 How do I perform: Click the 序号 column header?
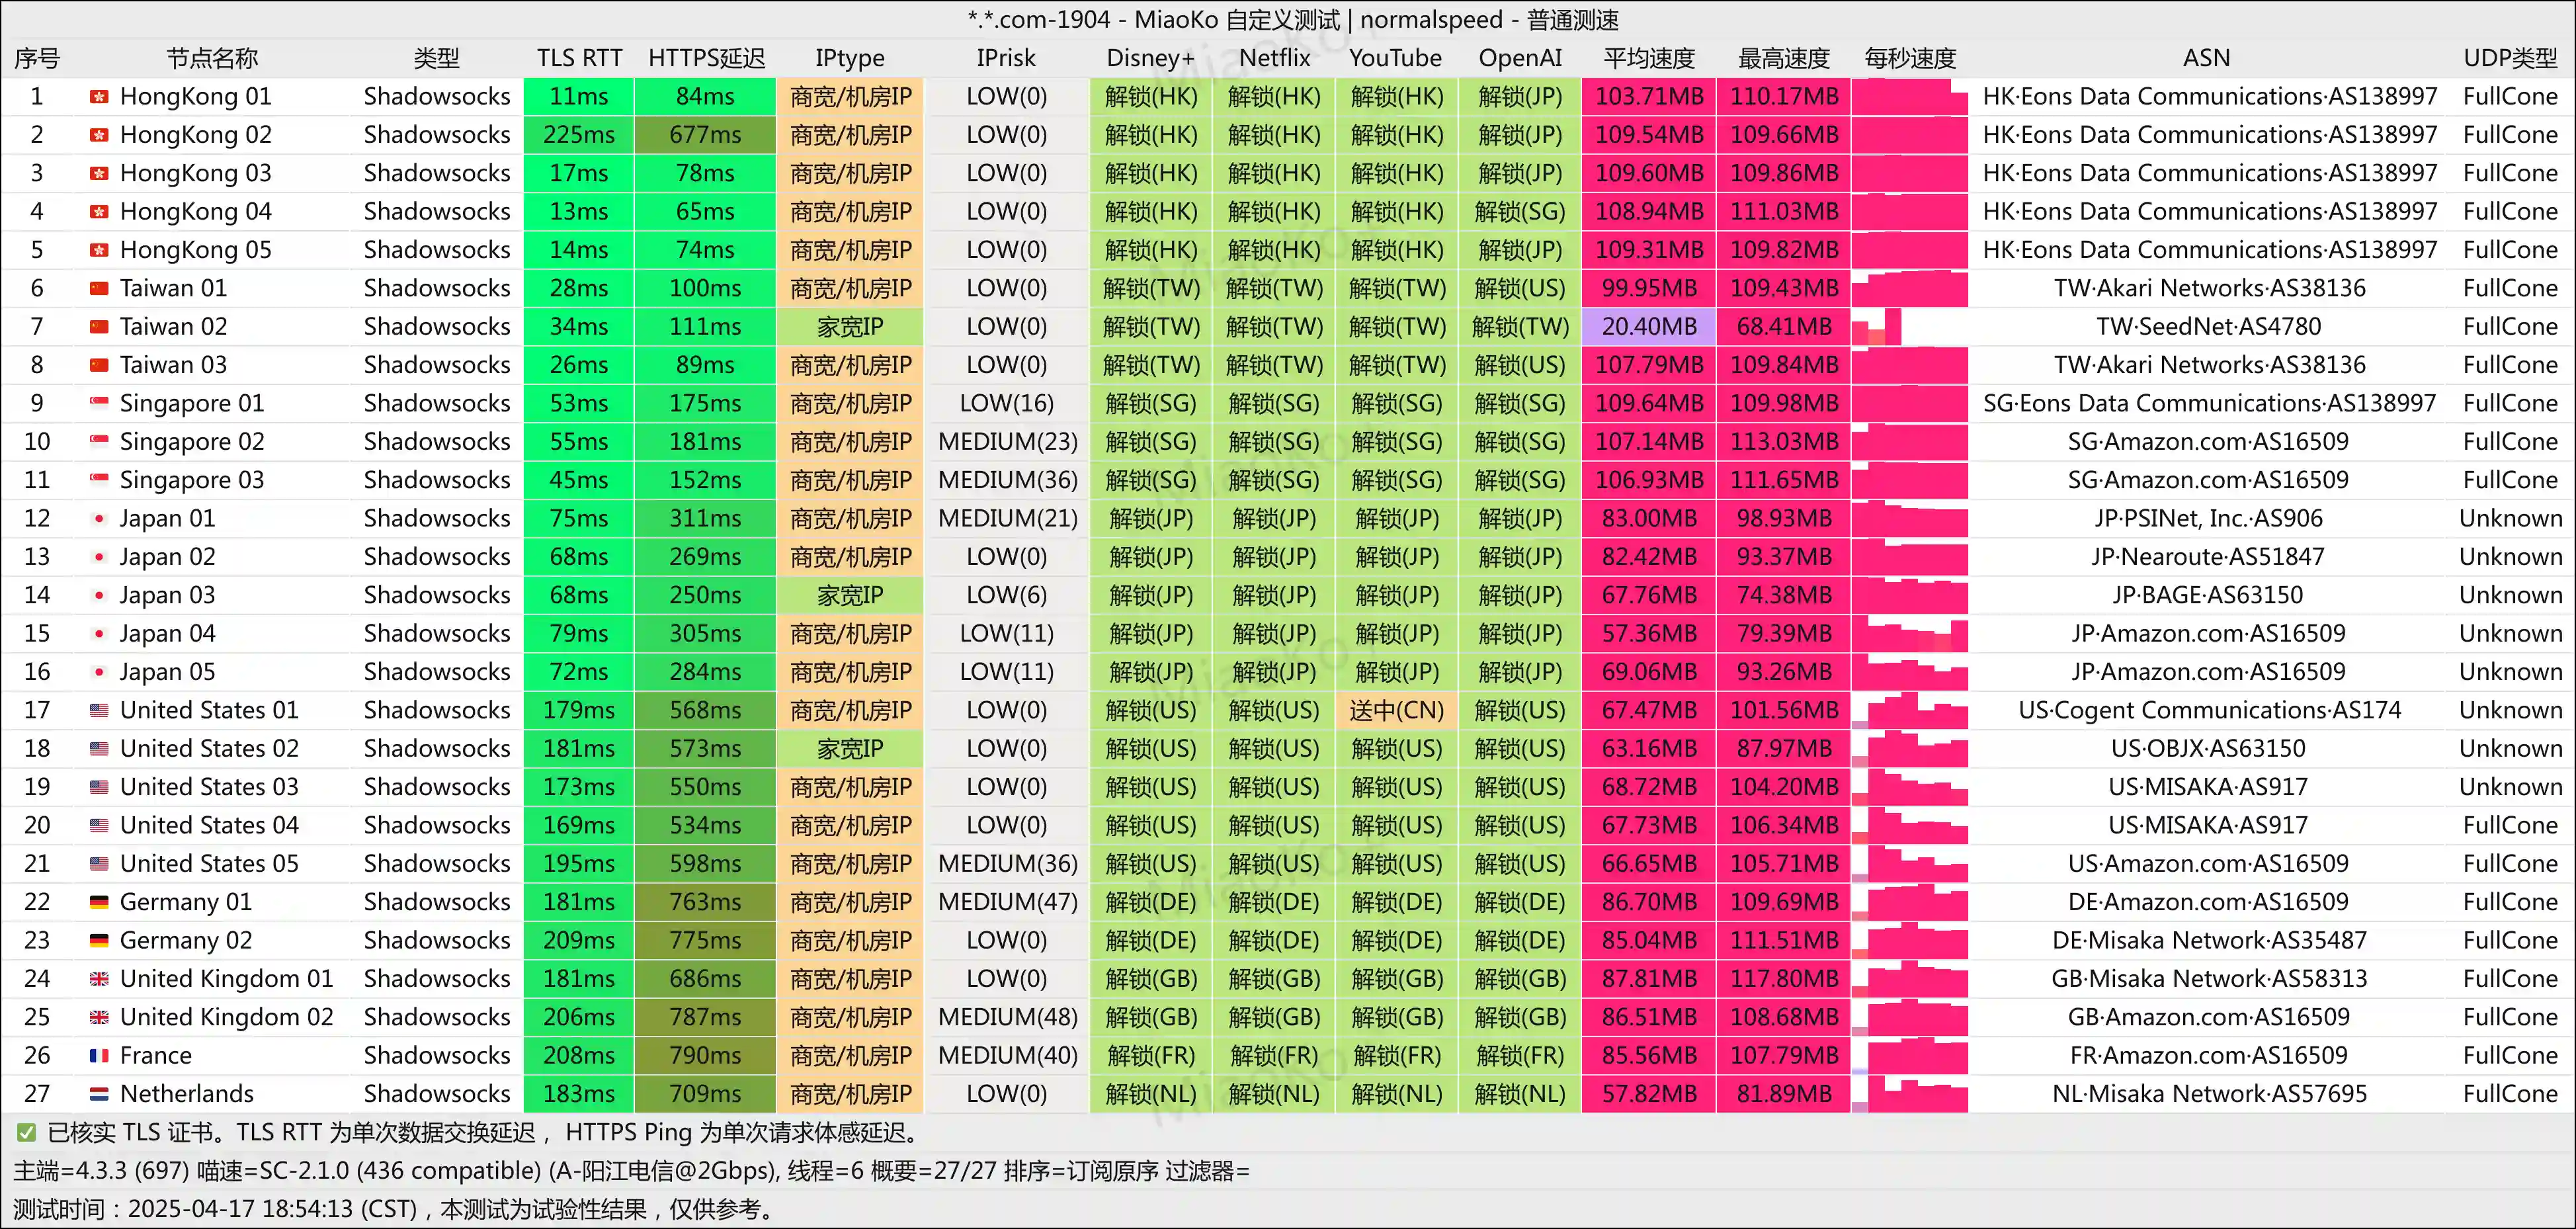tap(37, 58)
